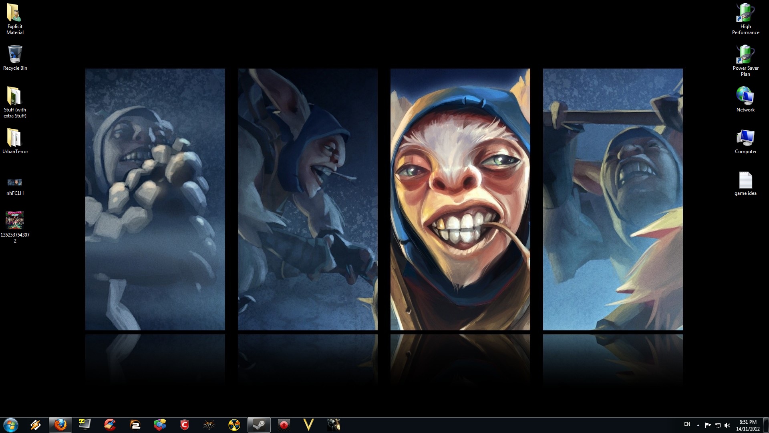This screenshot has height=433, width=769.
Task: Launch Winamp from the taskbar
Action: click(35, 425)
